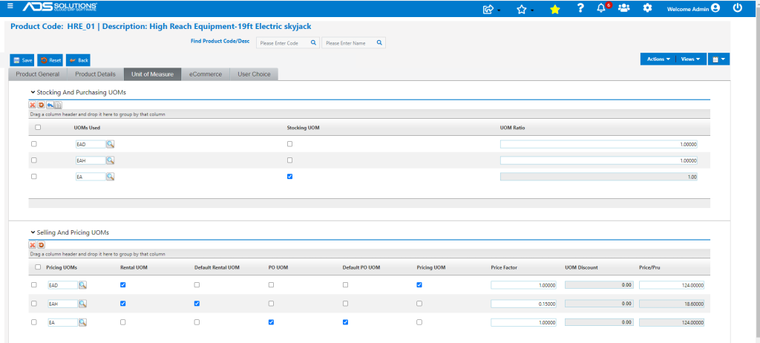Toggle select-all checkbox in UOMs Used header
The height and width of the screenshot is (343, 760).
coord(38,128)
